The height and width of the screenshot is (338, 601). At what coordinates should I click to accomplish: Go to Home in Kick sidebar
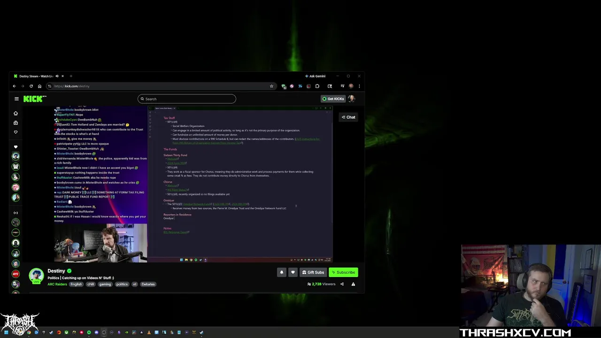coord(15,113)
